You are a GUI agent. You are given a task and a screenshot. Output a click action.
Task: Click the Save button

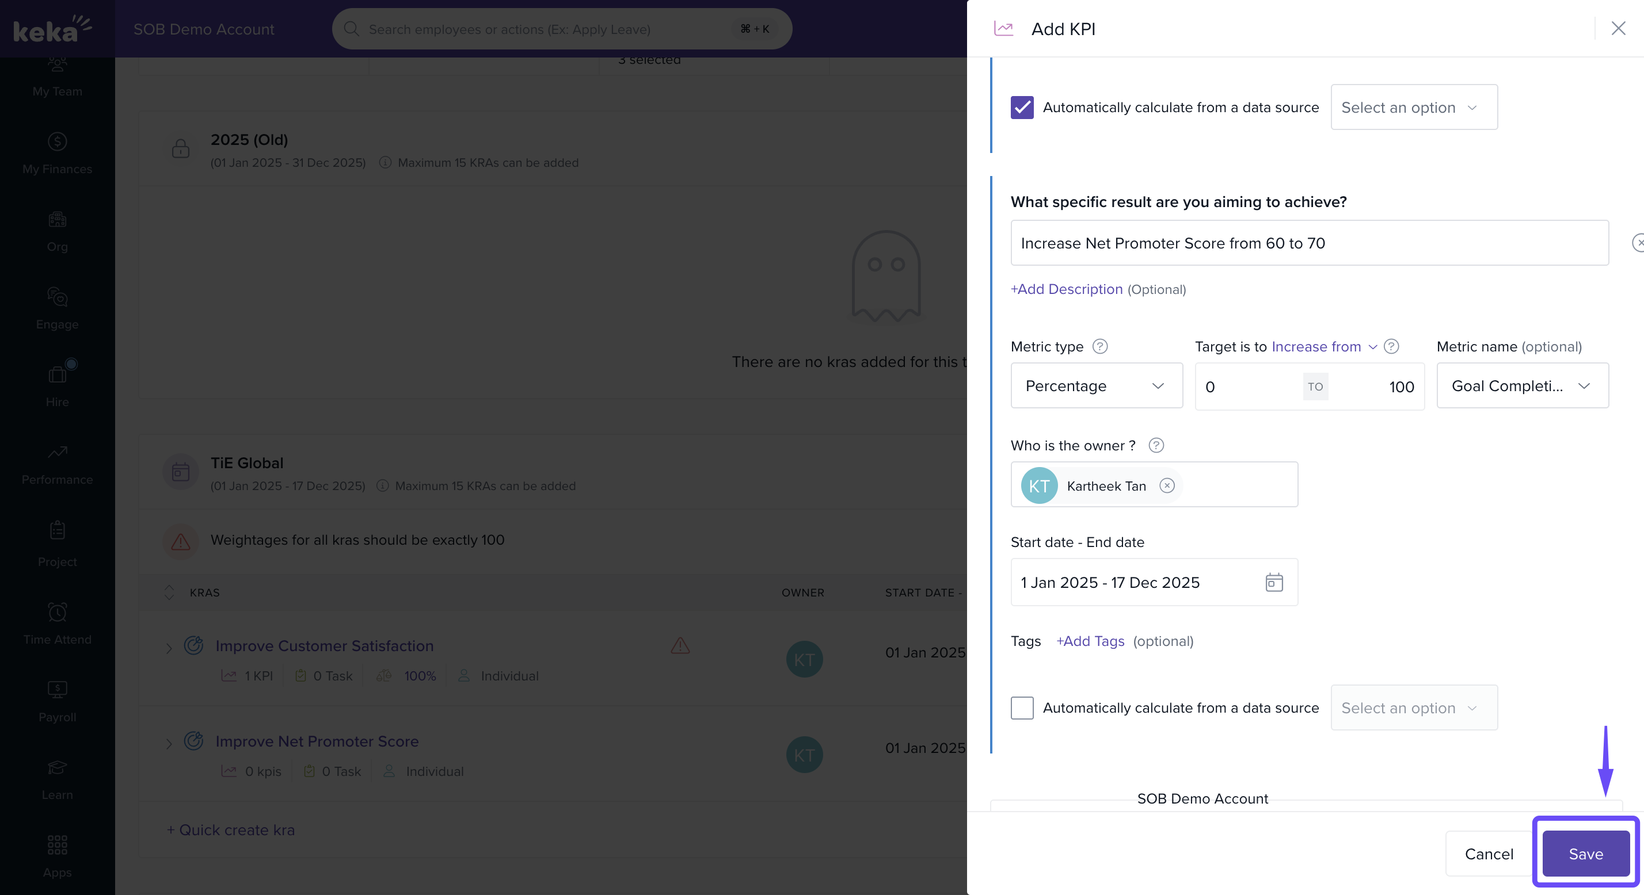click(x=1585, y=854)
